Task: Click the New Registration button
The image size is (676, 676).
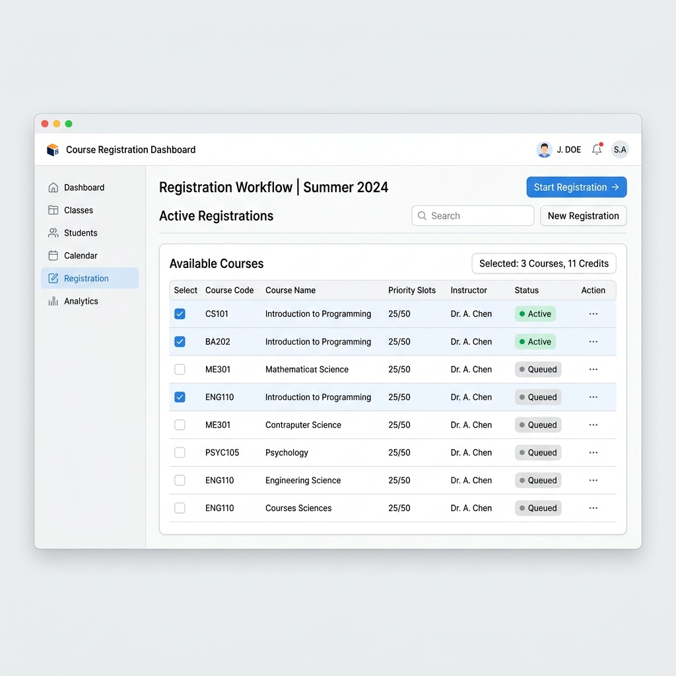Action: tap(584, 216)
